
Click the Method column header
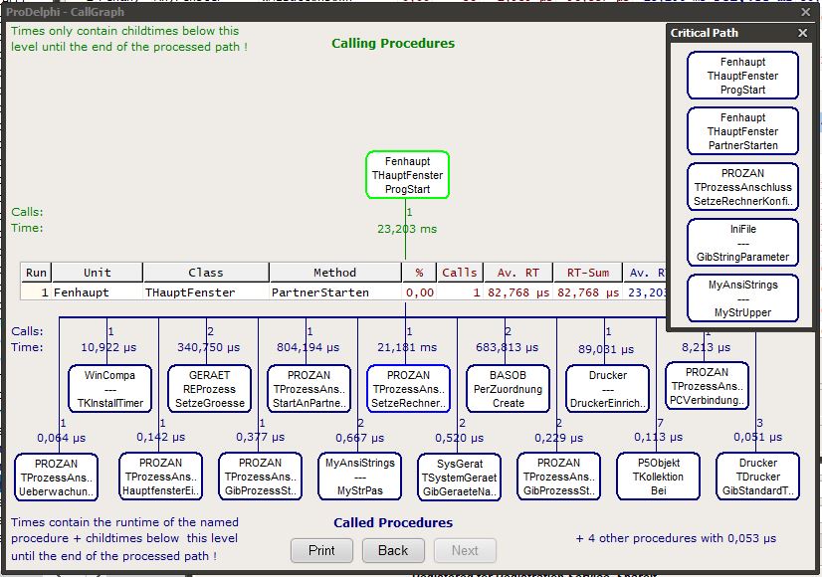tap(334, 273)
